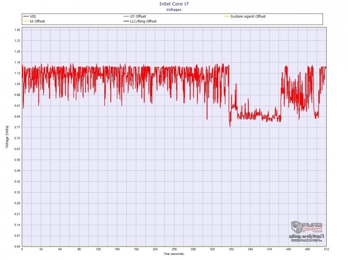Screen dimensions: 348x260
Task: Click the dark blue LLC/Ring Offset legend line
Action: click(126, 21)
